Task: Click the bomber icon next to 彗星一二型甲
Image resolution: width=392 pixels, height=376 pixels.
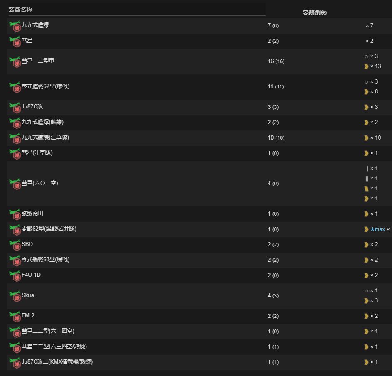Action: coord(15,62)
